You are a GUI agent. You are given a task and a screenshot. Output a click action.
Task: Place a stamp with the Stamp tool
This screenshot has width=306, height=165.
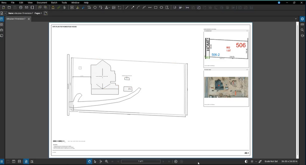106,8
